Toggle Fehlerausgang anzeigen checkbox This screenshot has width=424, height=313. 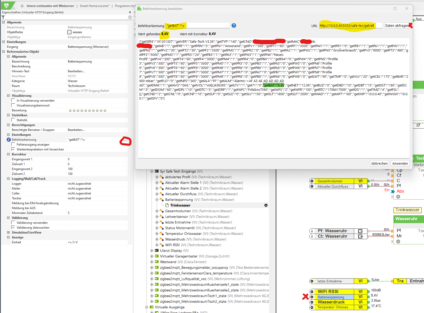tap(13, 145)
